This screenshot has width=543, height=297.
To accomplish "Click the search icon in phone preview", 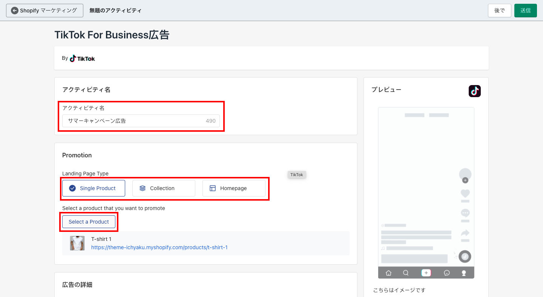I will coord(406,273).
